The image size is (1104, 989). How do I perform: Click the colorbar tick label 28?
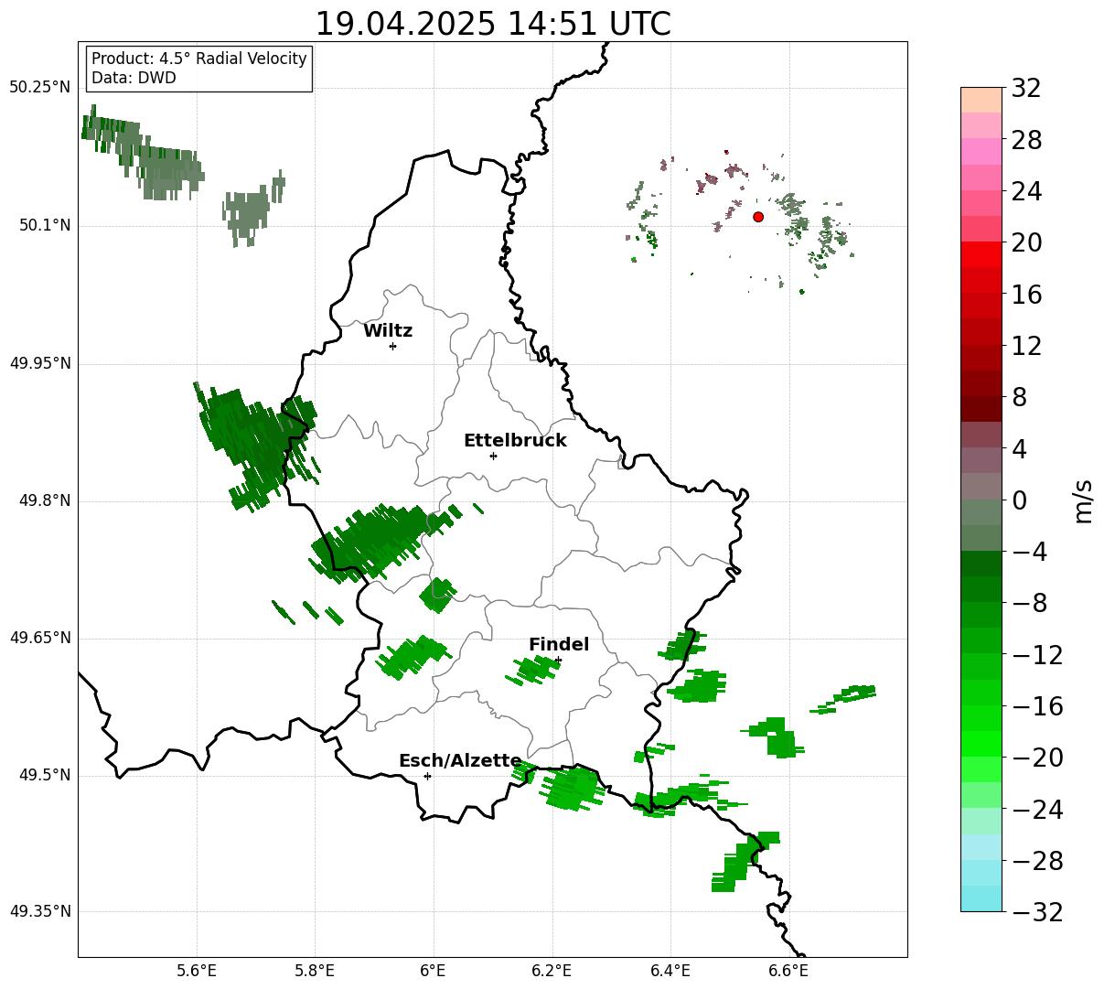(1026, 140)
